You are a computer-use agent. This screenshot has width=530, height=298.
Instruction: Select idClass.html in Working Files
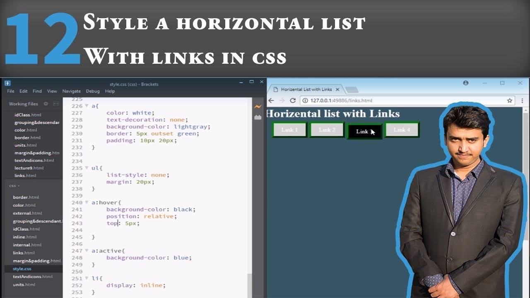click(x=28, y=115)
